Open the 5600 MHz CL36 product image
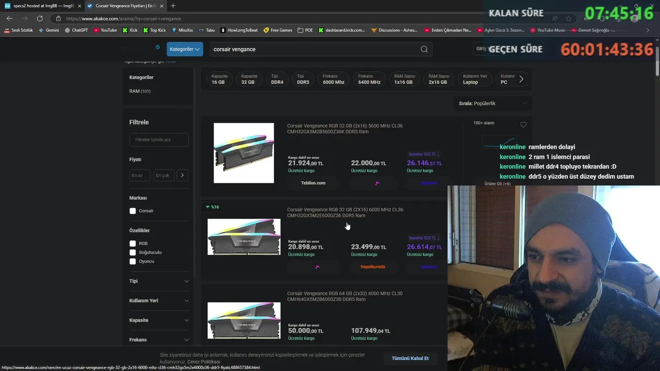 (244, 153)
